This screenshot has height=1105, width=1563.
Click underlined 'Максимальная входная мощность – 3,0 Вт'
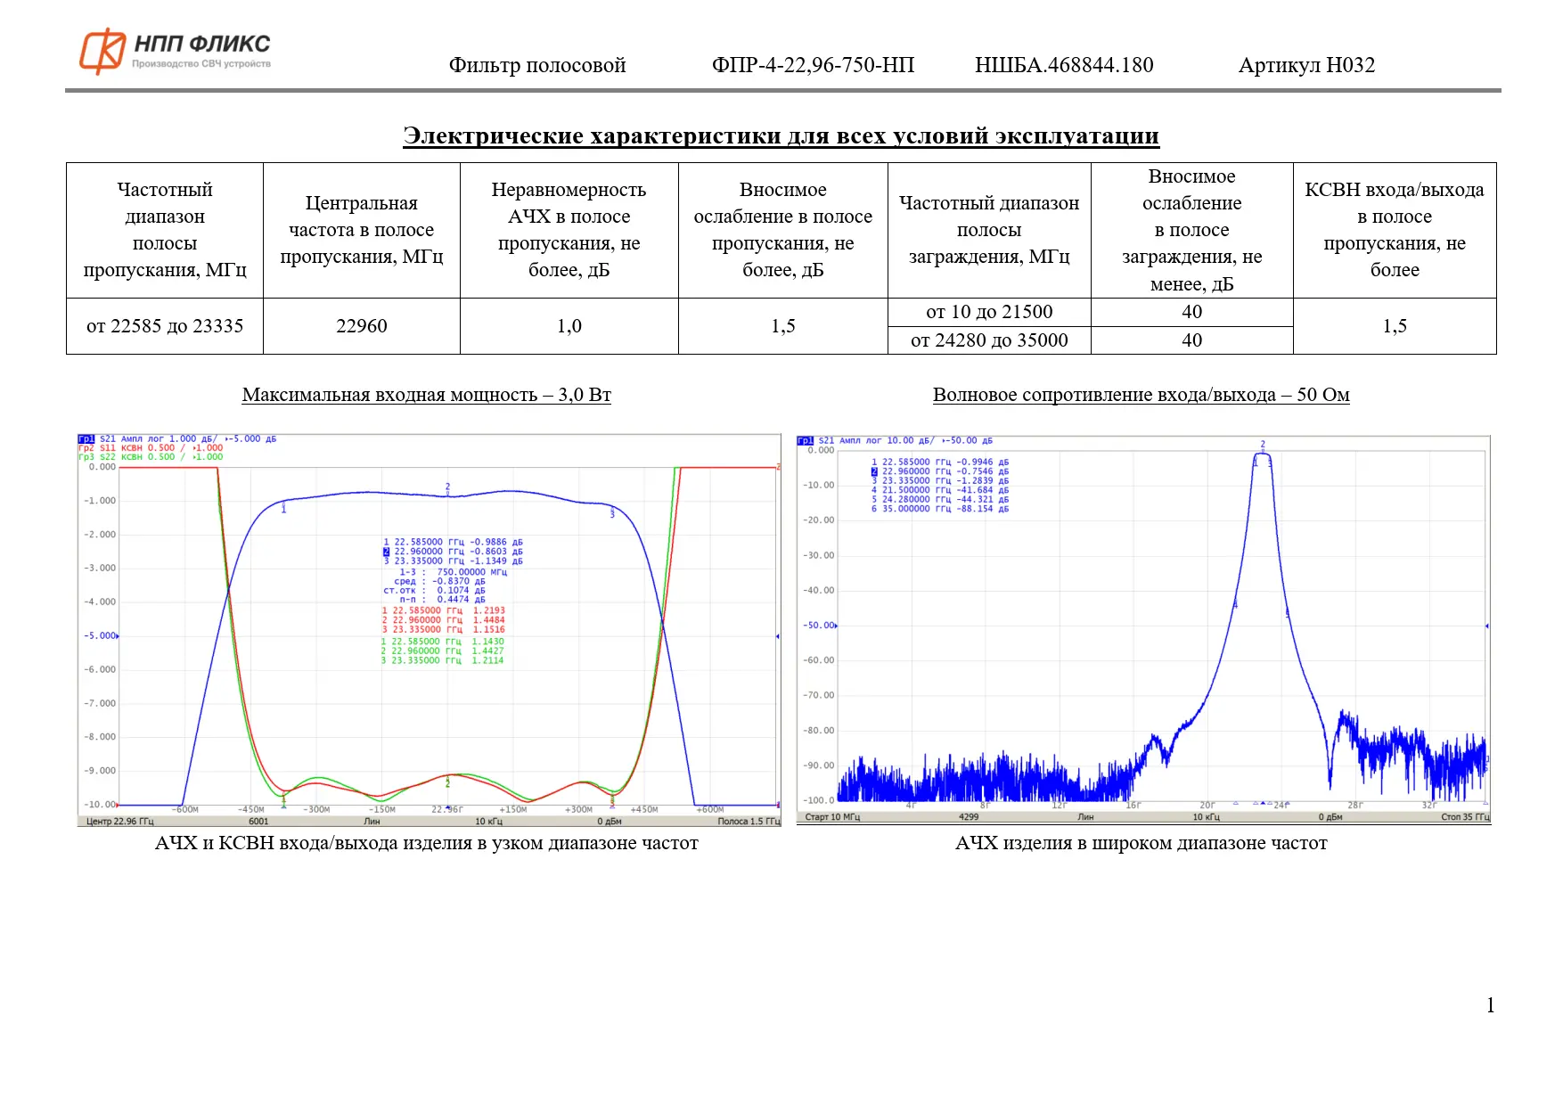pyautogui.click(x=426, y=395)
